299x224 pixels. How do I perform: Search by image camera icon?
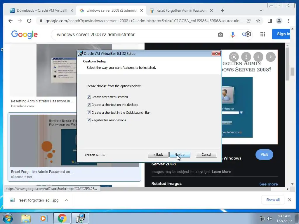(220, 34)
